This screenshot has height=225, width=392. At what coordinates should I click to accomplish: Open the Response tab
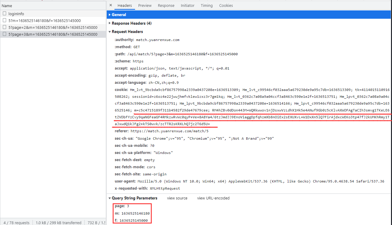166,6
